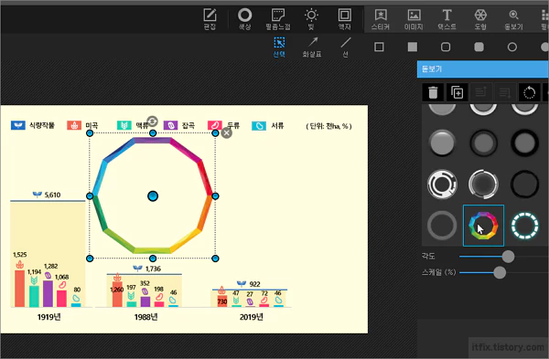Image resolution: width=549 pixels, height=359 pixels.
Task: Select the plain gray ring magnifier style
Action: tap(442, 226)
